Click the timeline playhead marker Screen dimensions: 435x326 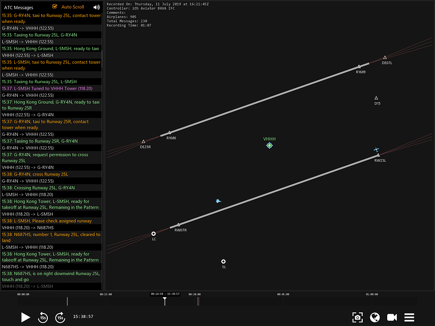(165, 301)
